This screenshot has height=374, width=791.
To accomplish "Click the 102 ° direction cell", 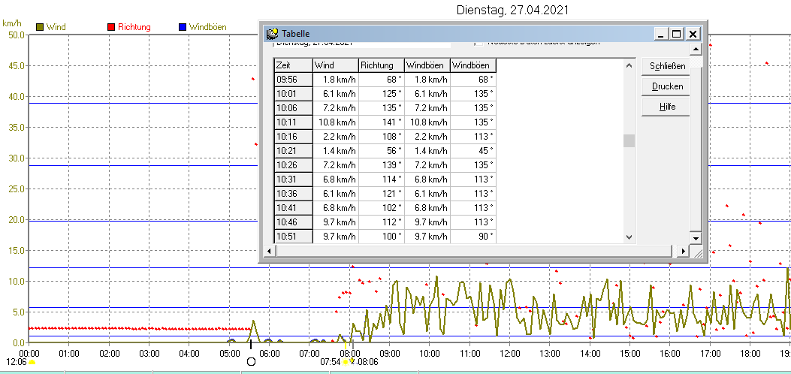I will point(382,208).
